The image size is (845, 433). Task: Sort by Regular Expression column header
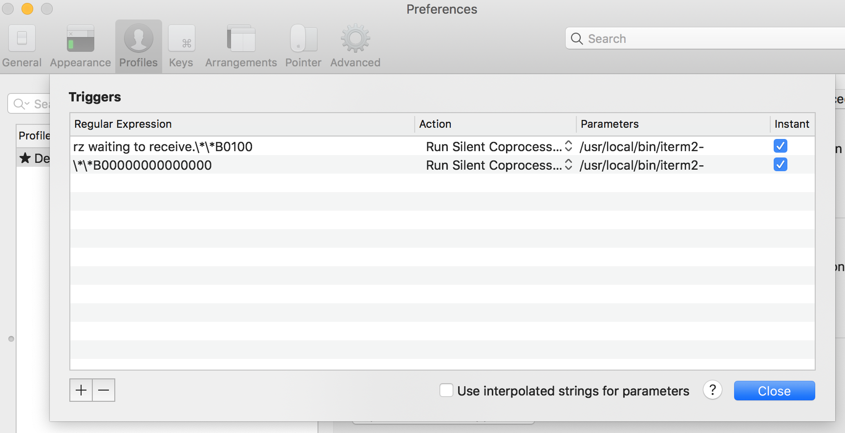[242, 124]
